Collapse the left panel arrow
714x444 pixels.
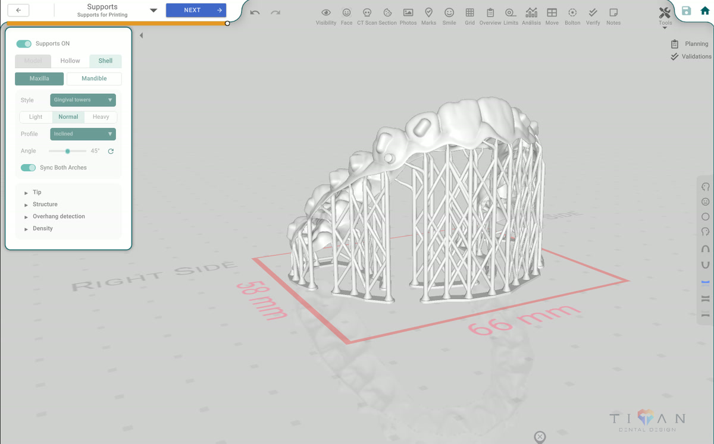click(x=141, y=36)
